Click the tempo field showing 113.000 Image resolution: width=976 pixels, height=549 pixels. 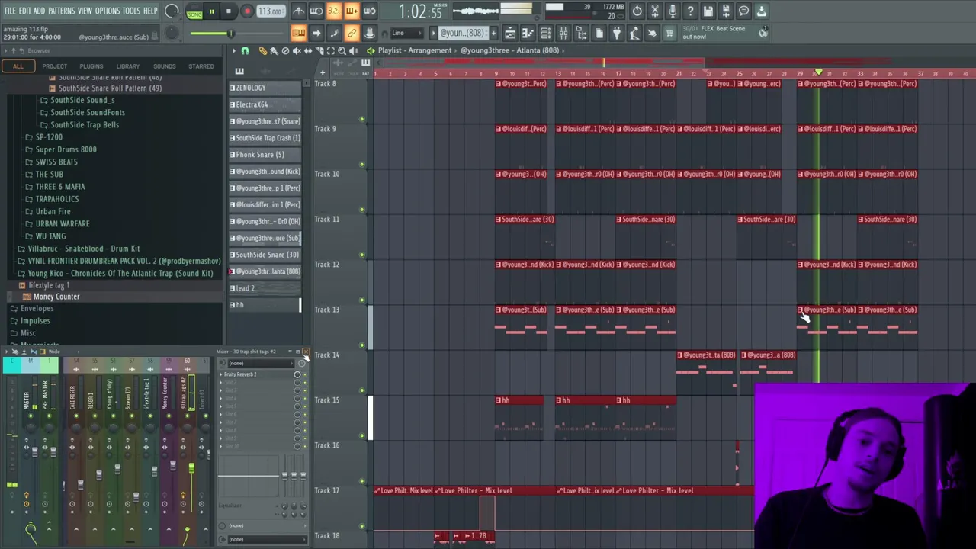pyautogui.click(x=271, y=11)
